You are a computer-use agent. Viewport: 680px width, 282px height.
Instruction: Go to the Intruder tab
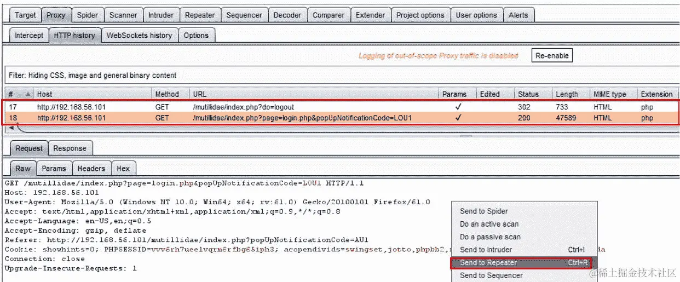tap(161, 15)
